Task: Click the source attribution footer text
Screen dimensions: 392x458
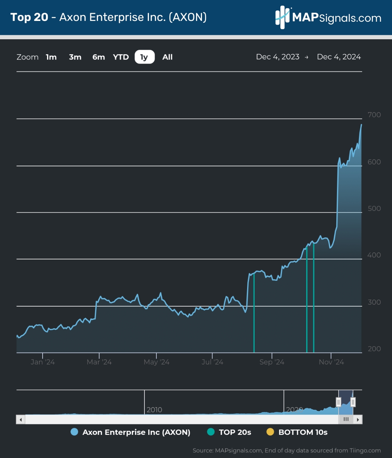Action: [287, 451]
